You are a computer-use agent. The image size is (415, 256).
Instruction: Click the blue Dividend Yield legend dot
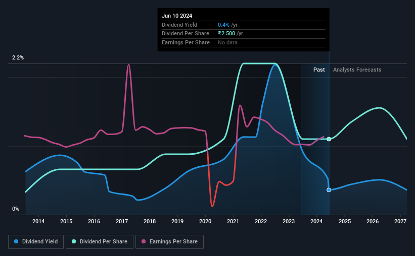[x=16, y=241]
